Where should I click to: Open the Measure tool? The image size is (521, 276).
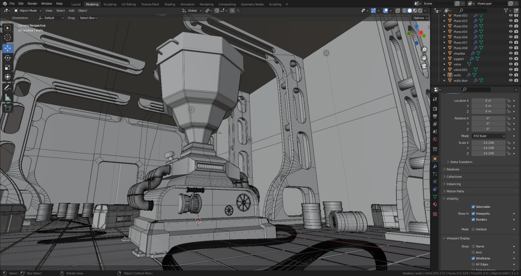(x=7, y=96)
